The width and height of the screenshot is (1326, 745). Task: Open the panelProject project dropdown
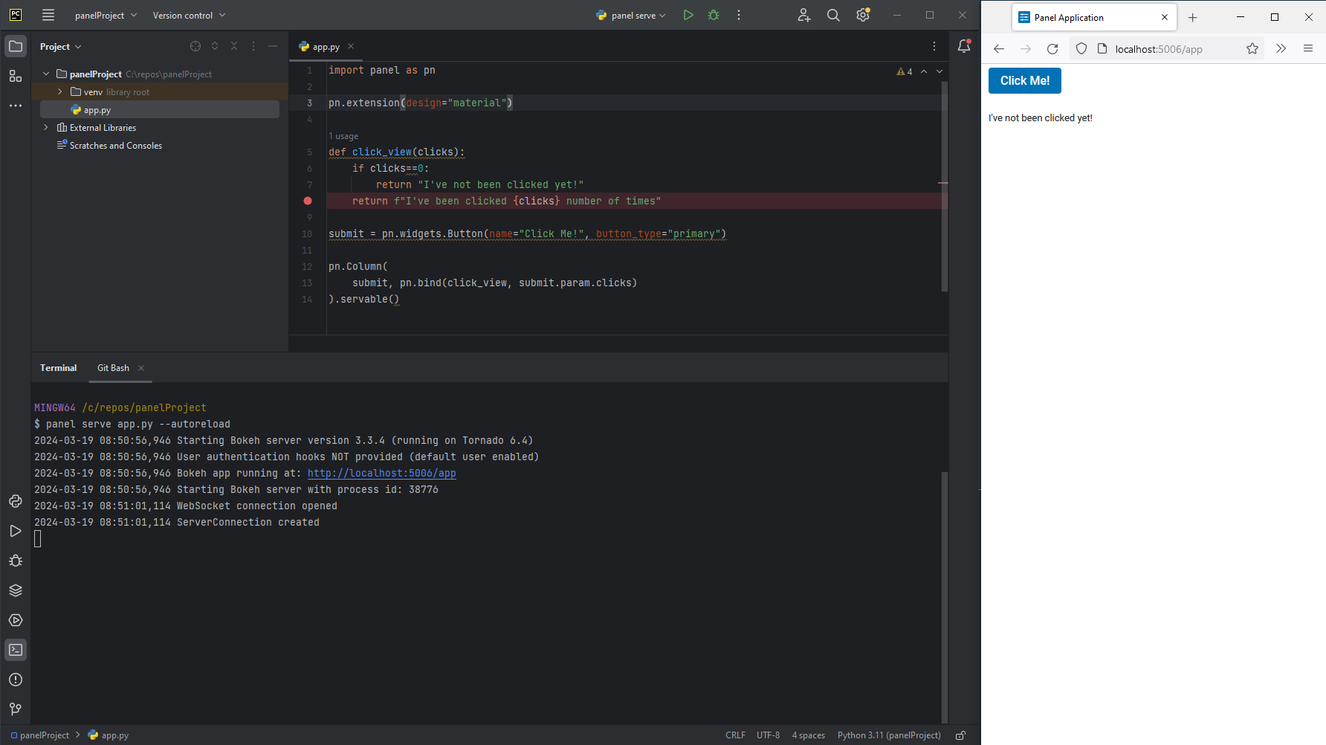point(106,15)
